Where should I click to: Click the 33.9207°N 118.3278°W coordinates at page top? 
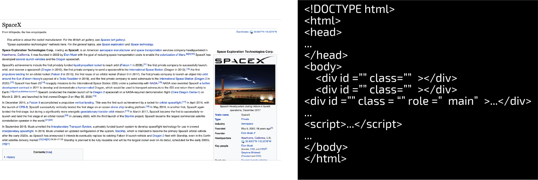(265, 32)
